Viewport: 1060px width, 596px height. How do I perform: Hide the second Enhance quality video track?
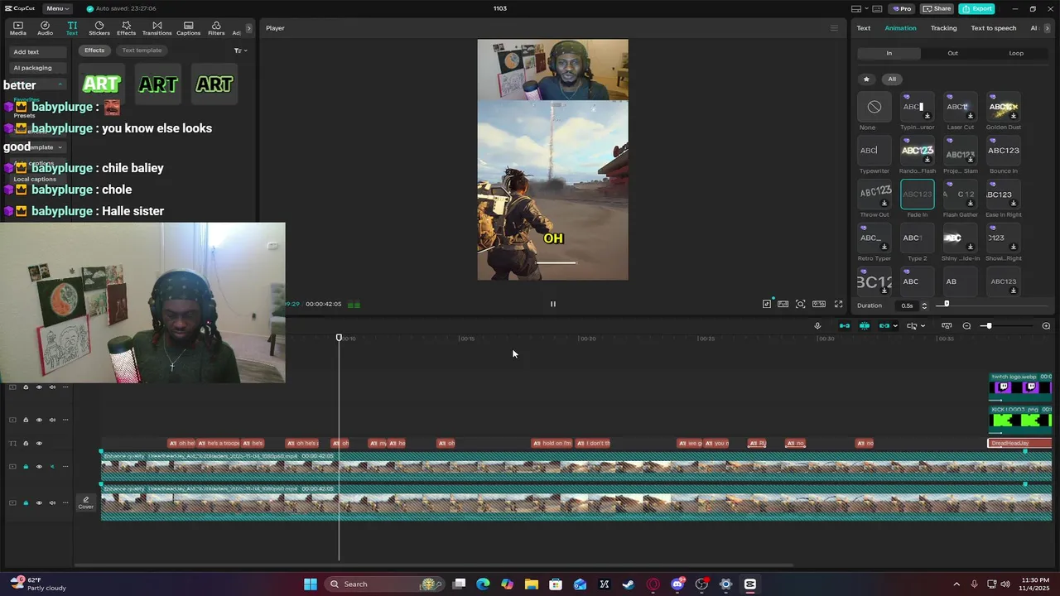[x=39, y=467]
